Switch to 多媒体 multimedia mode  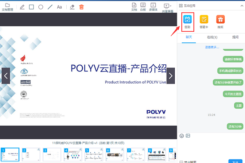pyautogui.click(x=153, y=7)
